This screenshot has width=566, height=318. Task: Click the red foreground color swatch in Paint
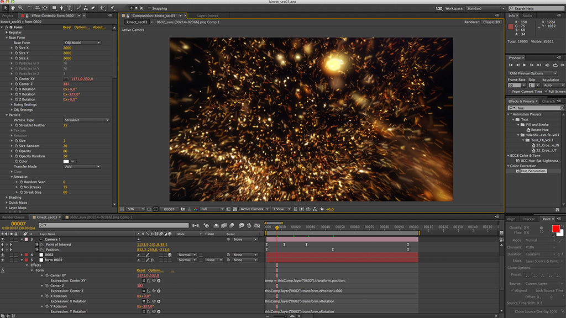pos(555,229)
